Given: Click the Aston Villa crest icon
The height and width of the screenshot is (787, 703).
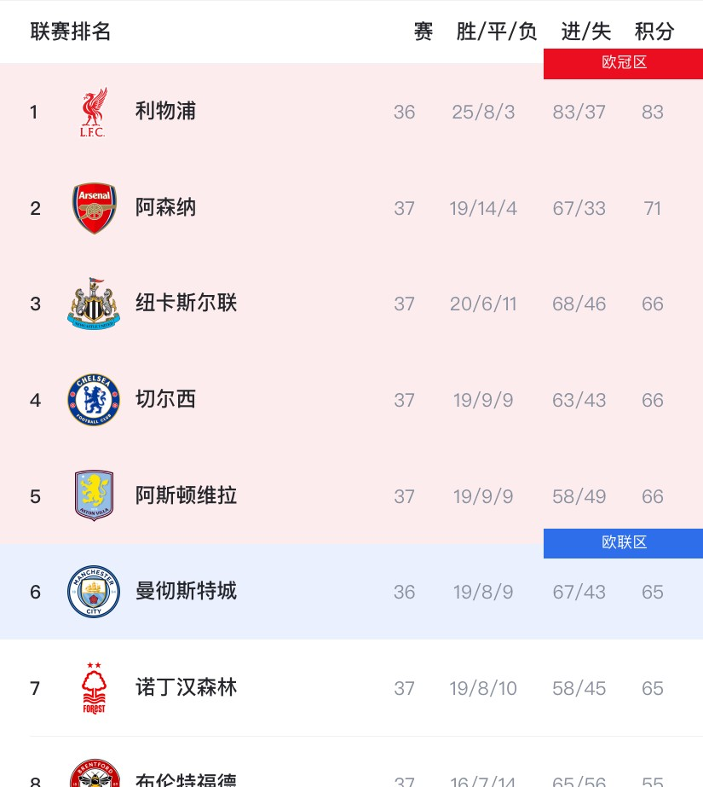Looking at the screenshot, I should click(x=94, y=495).
